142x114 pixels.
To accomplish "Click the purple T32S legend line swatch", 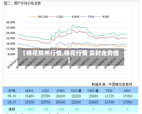I will click(x=83, y=17).
